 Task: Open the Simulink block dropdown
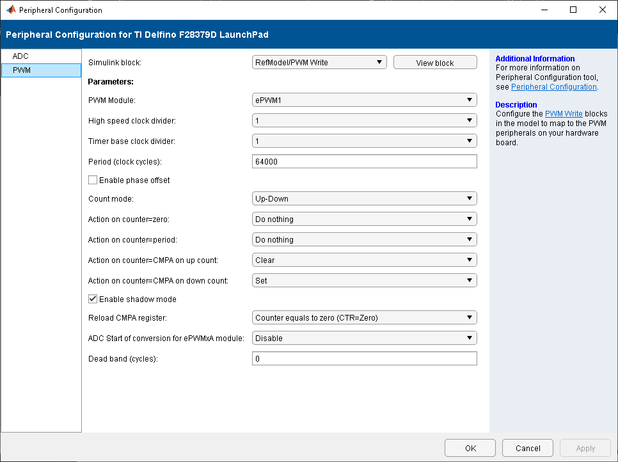[x=319, y=62]
